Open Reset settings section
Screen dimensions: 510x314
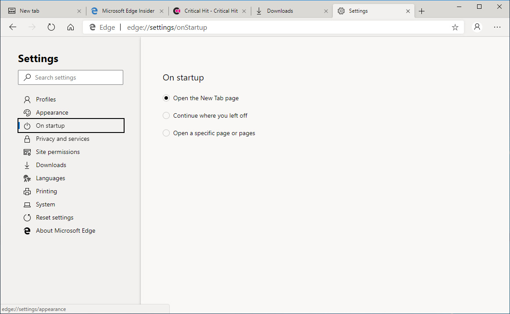coord(54,217)
